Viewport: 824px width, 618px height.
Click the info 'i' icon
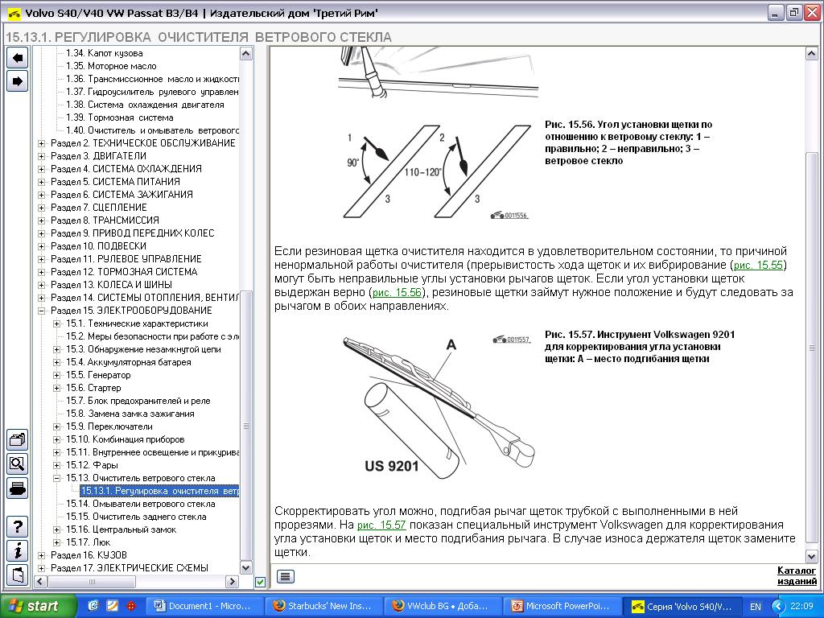pos(17,551)
